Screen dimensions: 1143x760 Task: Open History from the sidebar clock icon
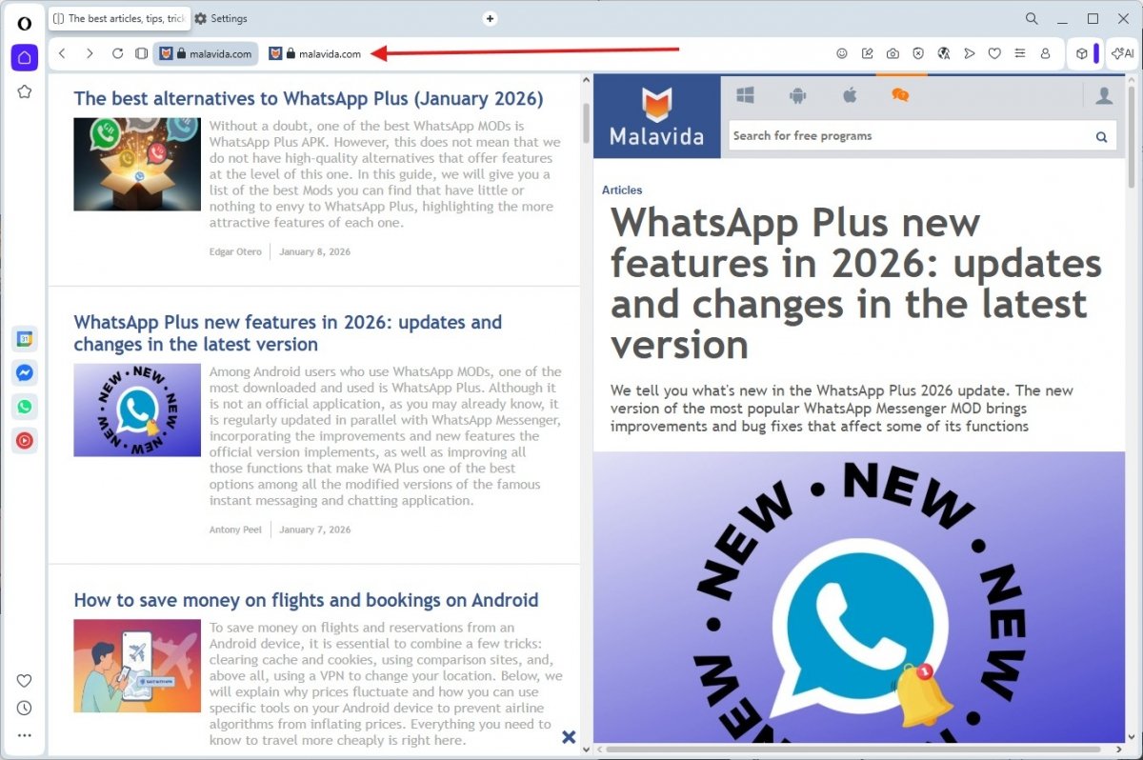25,708
